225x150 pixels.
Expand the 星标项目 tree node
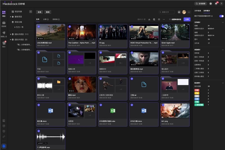(x=11, y=16)
